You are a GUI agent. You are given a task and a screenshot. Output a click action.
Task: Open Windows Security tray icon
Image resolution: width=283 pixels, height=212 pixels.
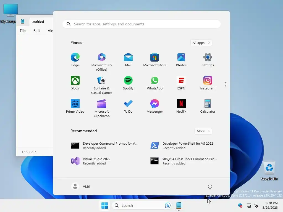240,205
